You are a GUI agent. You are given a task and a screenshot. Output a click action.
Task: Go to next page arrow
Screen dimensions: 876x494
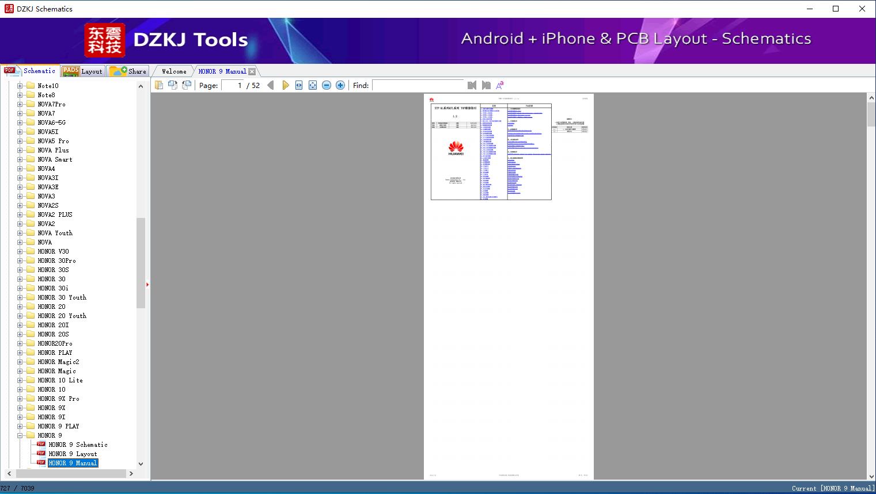tap(285, 85)
